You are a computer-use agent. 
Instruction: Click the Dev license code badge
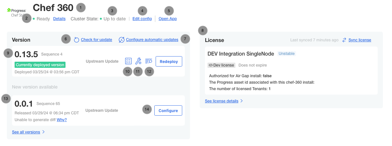point(221,65)
